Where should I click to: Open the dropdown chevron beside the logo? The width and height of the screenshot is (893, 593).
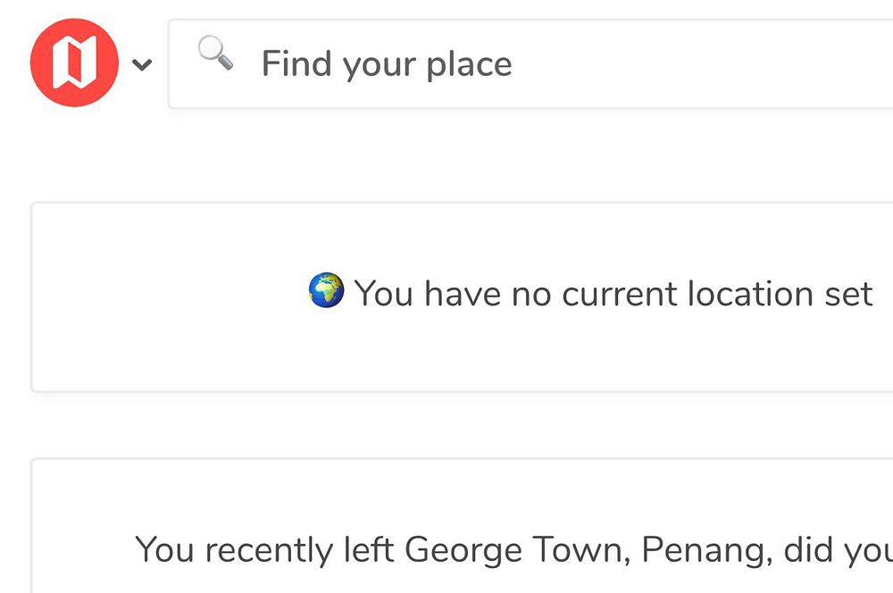pos(142,64)
